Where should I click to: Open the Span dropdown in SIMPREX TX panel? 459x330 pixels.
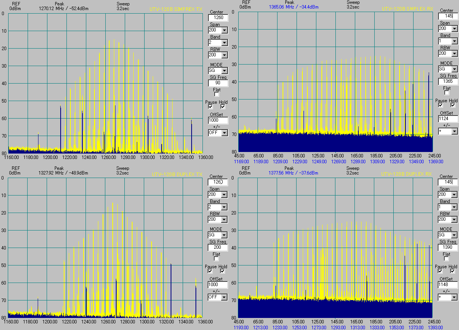click(x=224, y=30)
